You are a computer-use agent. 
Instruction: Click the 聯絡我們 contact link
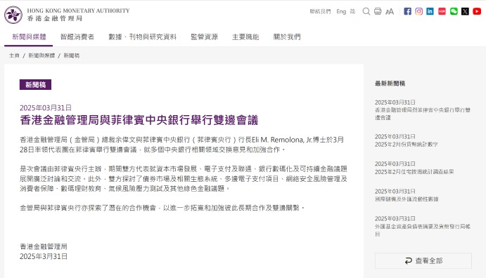coord(320,11)
